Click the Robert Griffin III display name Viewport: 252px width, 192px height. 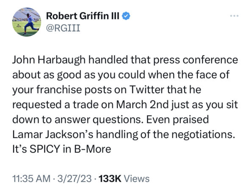point(83,16)
